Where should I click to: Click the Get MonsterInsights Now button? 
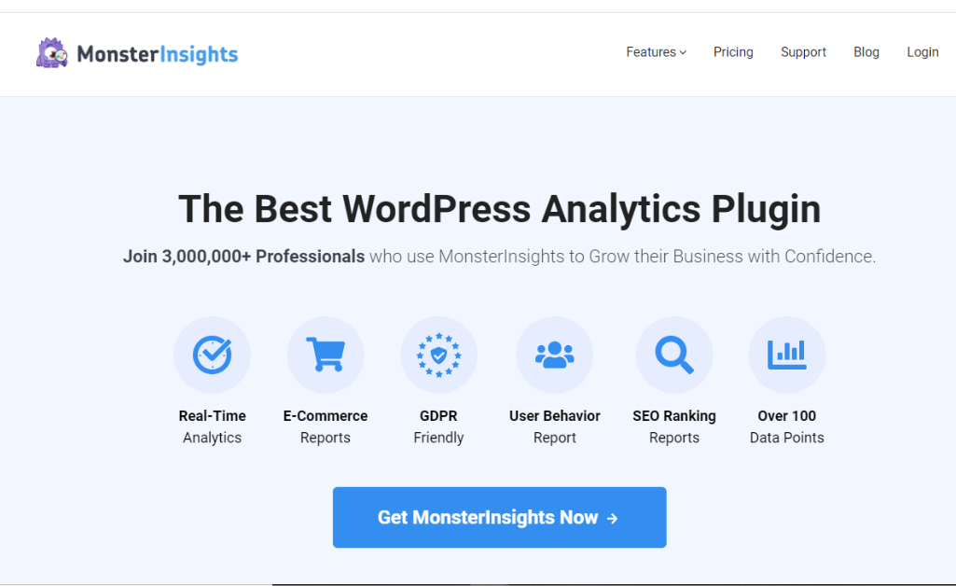click(499, 517)
